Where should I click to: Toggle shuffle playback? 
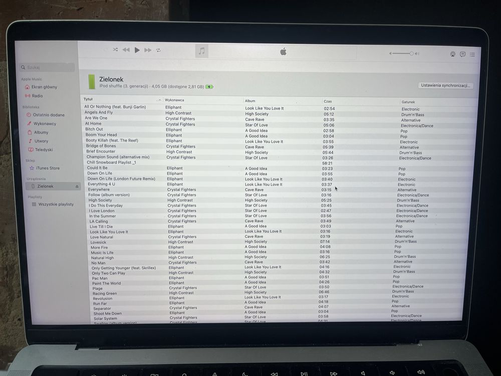pos(115,50)
